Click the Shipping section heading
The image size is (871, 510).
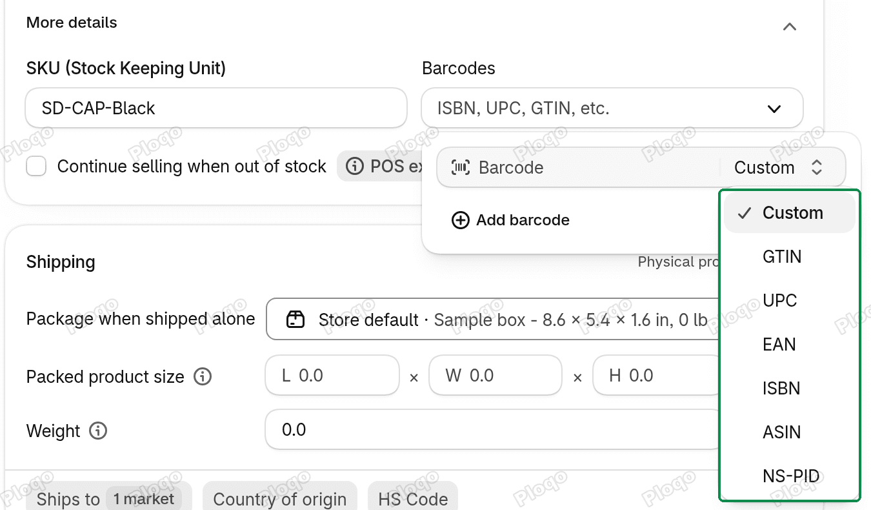tap(61, 262)
